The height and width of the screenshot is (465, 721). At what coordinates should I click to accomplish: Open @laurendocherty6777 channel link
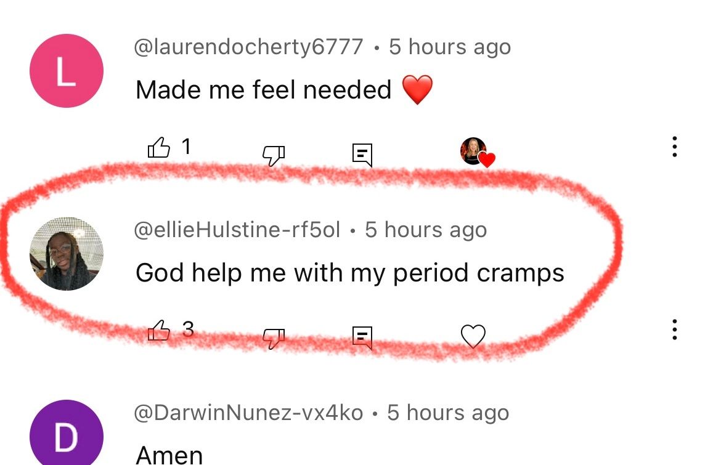click(x=248, y=47)
